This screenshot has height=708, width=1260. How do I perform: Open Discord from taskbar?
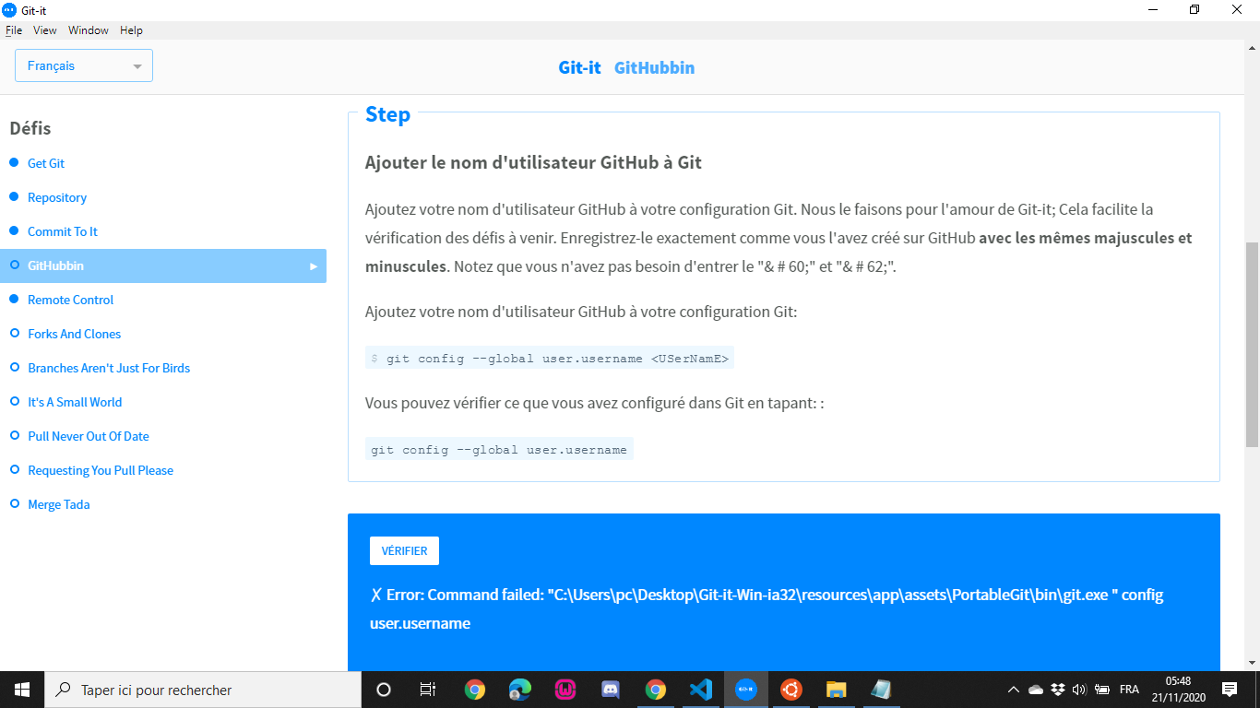point(610,690)
